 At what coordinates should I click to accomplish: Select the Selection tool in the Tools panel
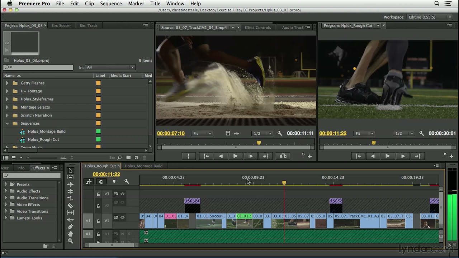click(x=70, y=171)
